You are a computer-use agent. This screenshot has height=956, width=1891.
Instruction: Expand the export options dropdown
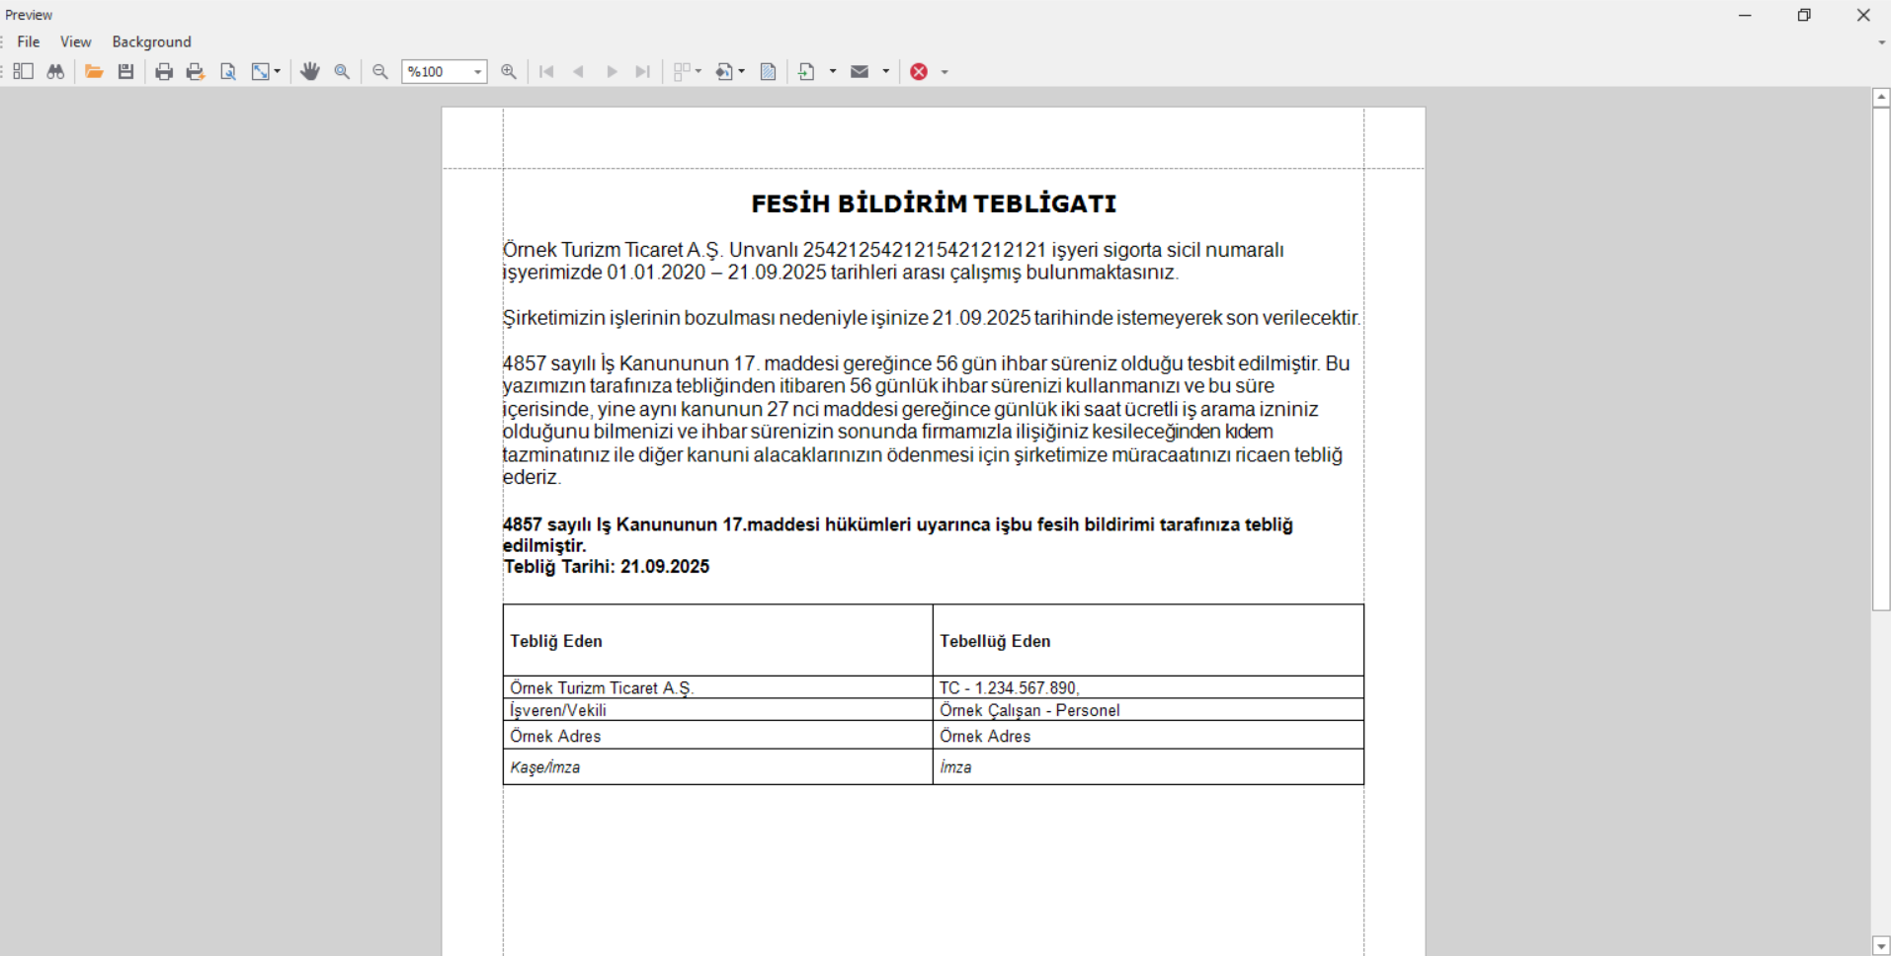[833, 71]
